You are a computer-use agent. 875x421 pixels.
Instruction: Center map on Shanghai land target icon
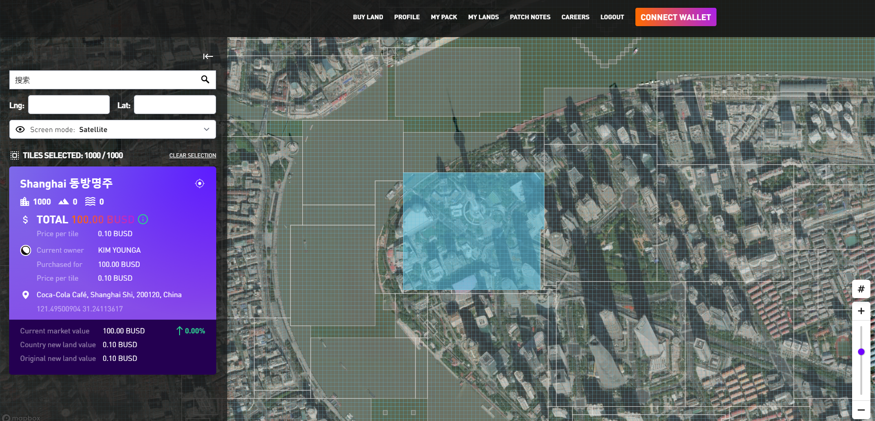(x=200, y=183)
